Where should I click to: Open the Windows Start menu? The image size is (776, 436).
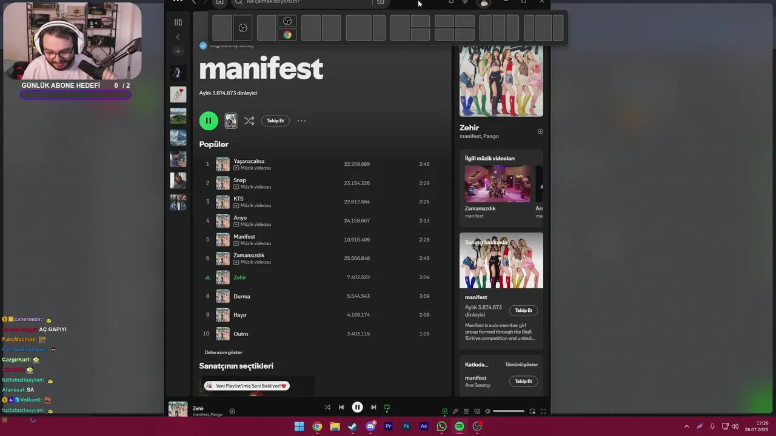coord(299,426)
